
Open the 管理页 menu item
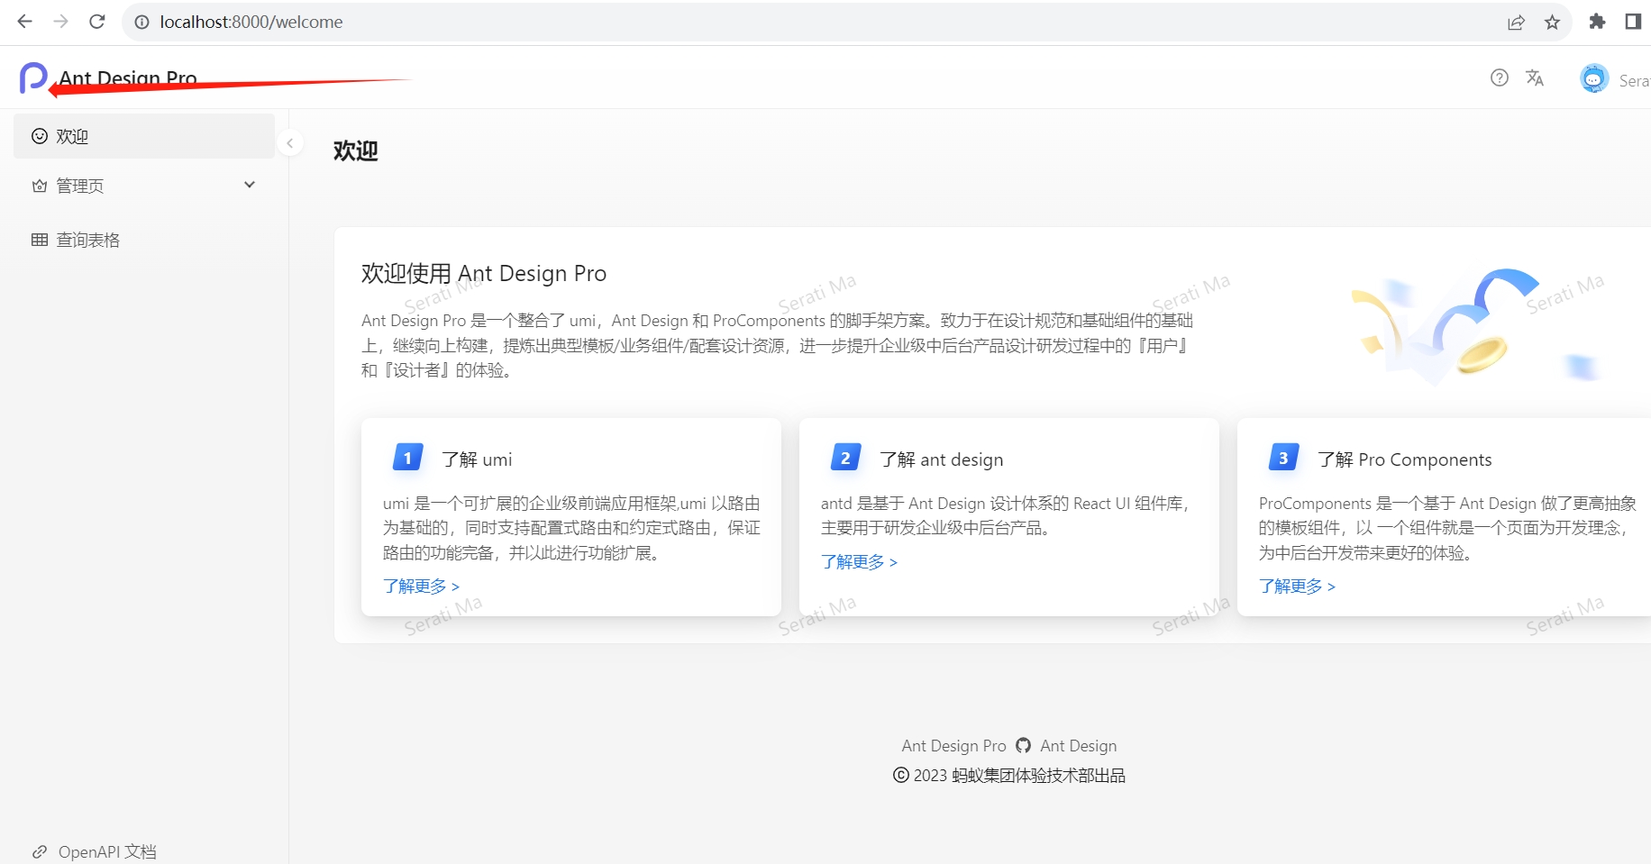pyautogui.click(x=144, y=186)
